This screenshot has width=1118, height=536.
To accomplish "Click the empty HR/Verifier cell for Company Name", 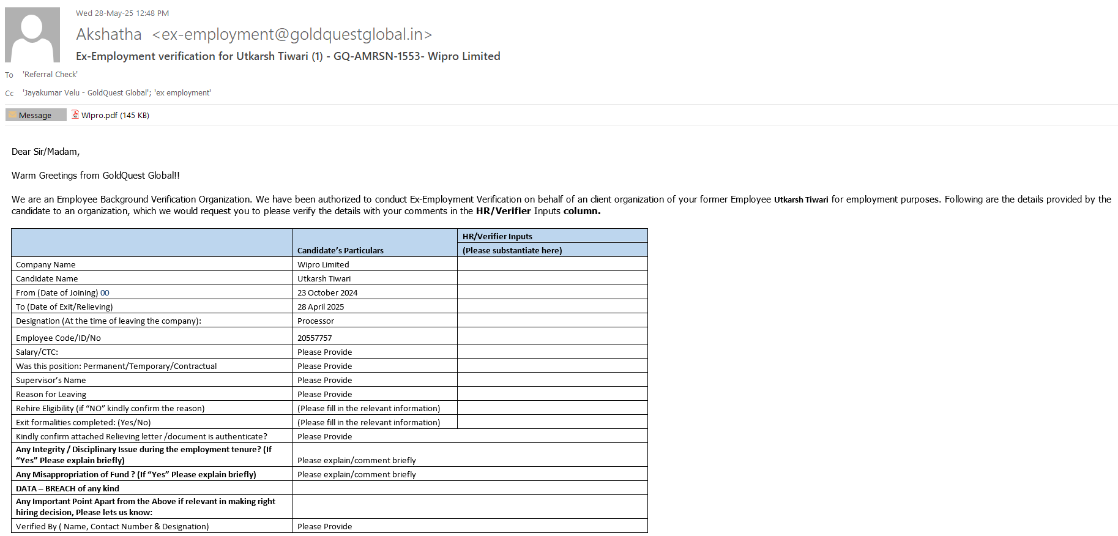I will [553, 264].
